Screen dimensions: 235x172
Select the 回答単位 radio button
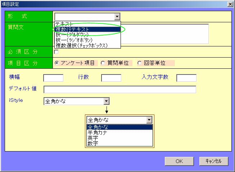(x=139, y=63)
